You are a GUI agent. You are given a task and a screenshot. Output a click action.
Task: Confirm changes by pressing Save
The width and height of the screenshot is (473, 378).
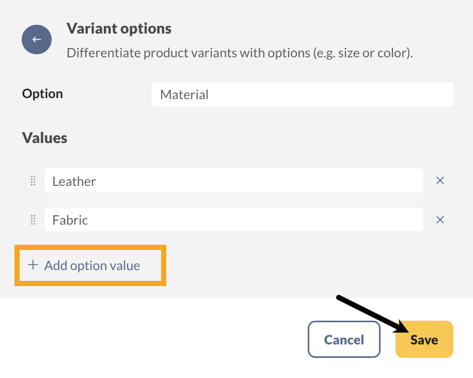click(x=424, y=339)
